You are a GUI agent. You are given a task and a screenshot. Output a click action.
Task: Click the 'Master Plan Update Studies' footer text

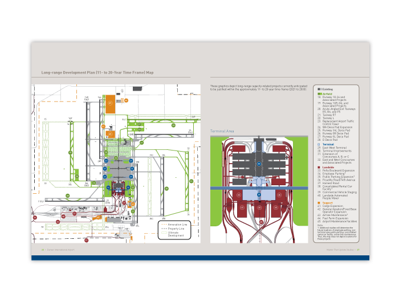coord(340,250)
